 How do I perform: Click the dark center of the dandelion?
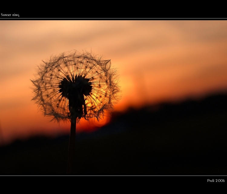coord(75,87)
